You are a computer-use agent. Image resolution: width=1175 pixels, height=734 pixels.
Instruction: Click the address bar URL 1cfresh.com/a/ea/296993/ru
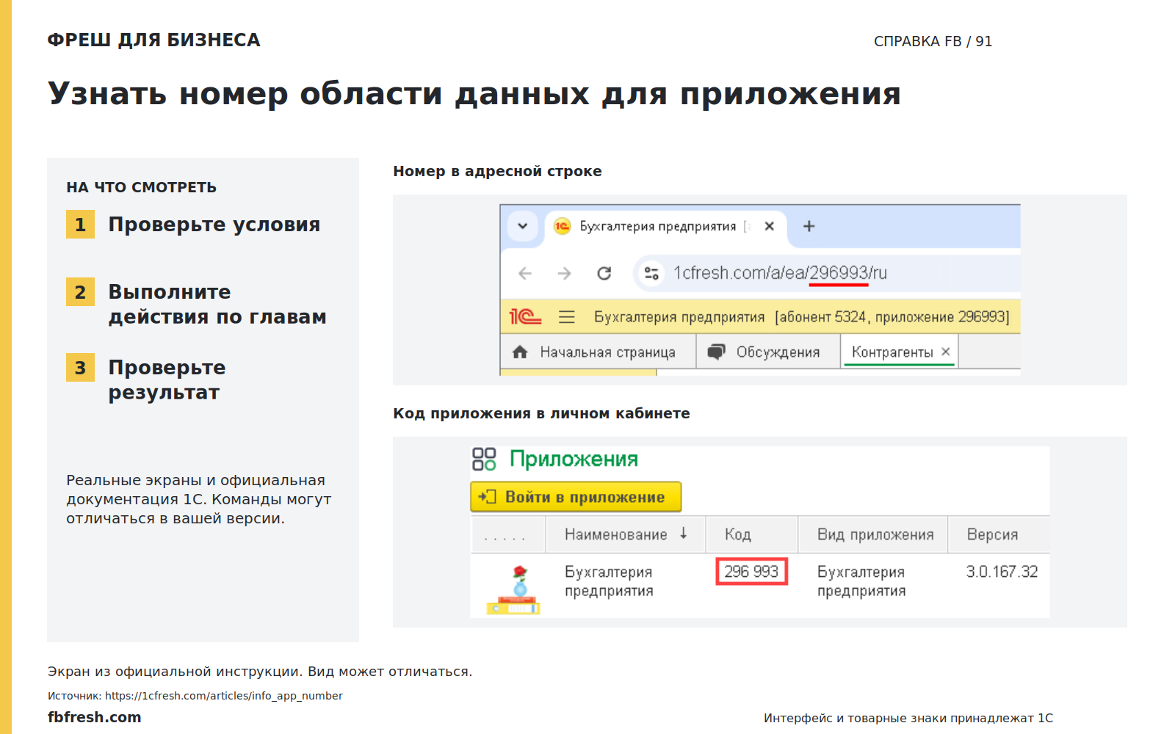pos(780,273)
